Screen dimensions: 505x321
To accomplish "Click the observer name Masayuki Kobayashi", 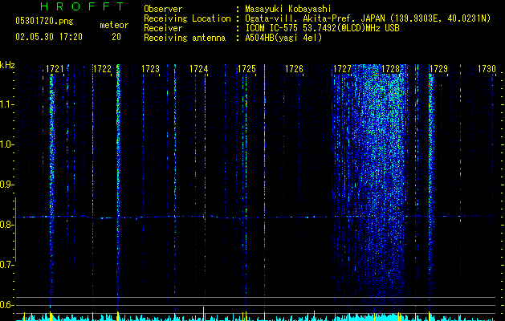I will click(x=288, y=9).
